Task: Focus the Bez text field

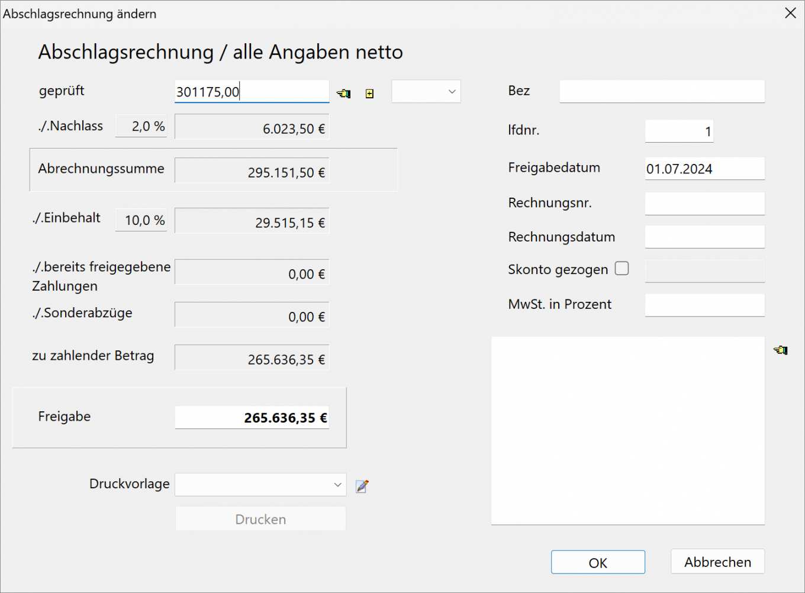Action: [662, 91]
